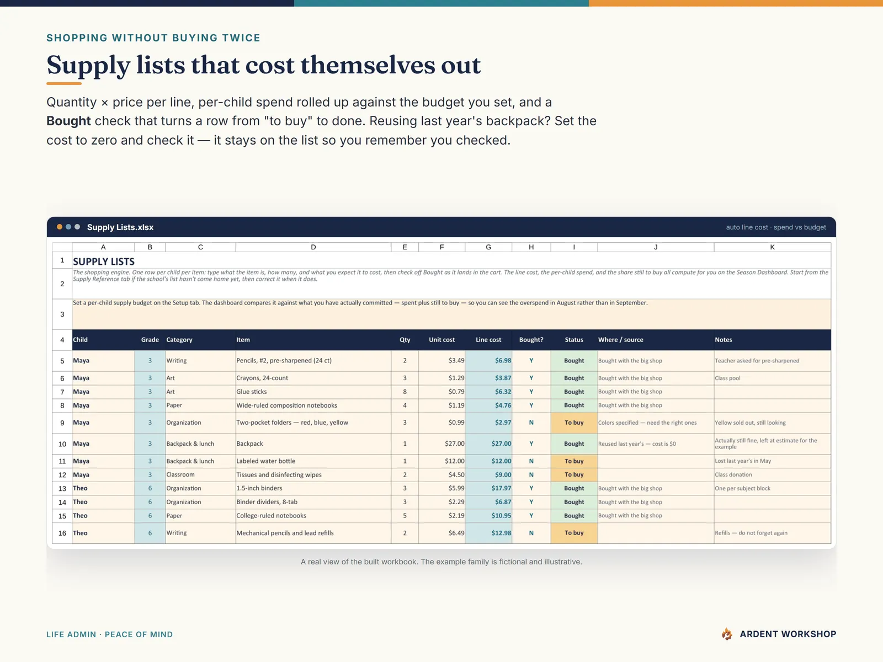Click the To buy status for water bottle
This screenshot has height=662, width=883.
574,461
